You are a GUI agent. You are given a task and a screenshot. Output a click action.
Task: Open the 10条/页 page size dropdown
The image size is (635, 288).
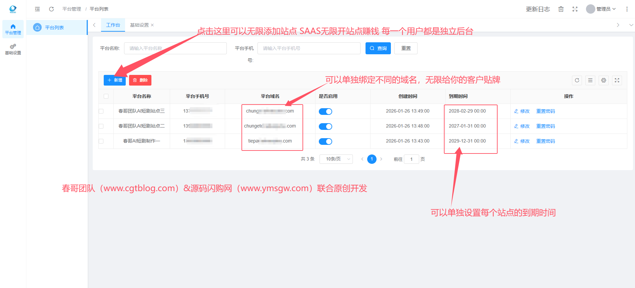pyautogui.click(x=336, y=159)
